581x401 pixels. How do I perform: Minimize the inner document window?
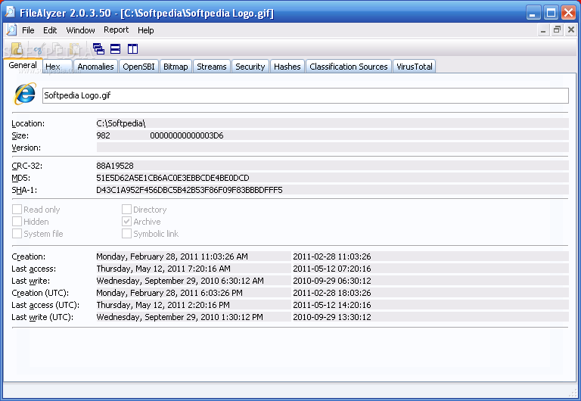(x=543, y=30)
